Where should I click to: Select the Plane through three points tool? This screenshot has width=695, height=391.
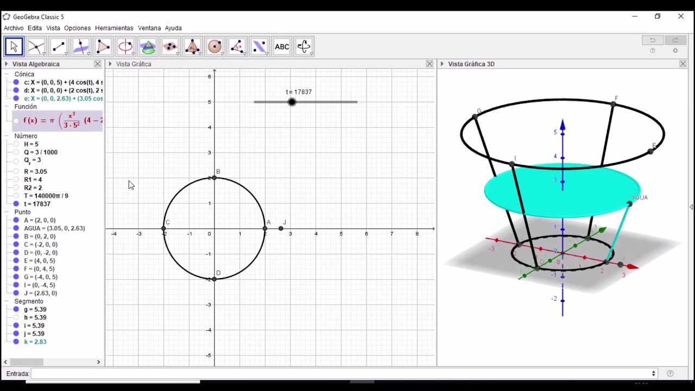(170, 47)
